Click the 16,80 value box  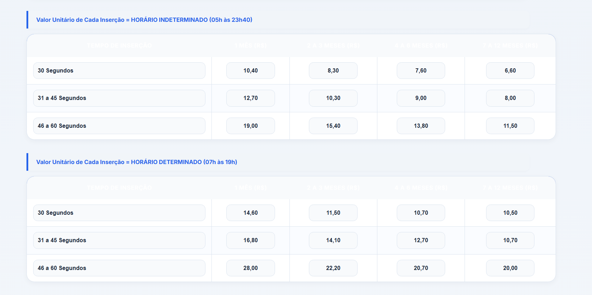[251, 240]
